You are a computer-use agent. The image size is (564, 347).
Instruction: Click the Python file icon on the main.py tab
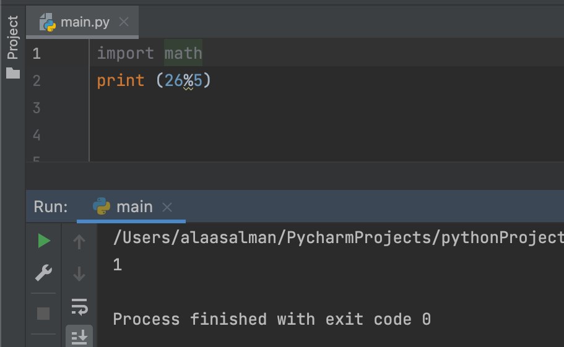pyautogui.click(x=48, y=22)
